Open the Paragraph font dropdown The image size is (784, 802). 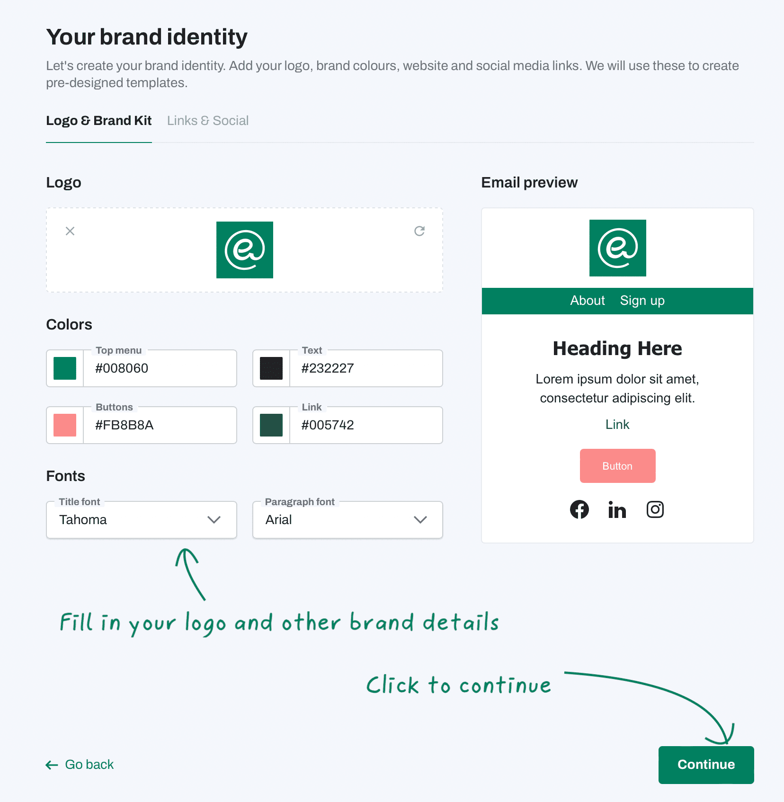348,520
